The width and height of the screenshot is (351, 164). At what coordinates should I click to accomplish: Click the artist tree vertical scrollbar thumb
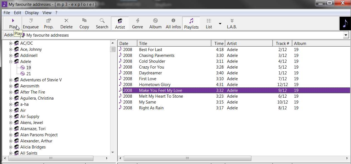pyautogui.click(x=113, y=49)
